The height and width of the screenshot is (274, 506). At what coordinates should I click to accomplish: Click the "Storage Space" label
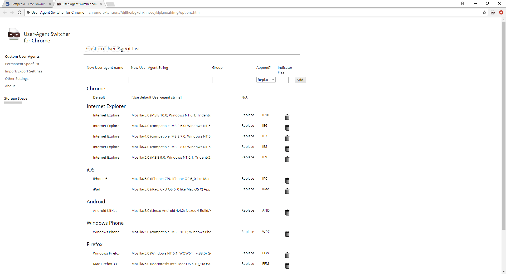tap(16, 98)
